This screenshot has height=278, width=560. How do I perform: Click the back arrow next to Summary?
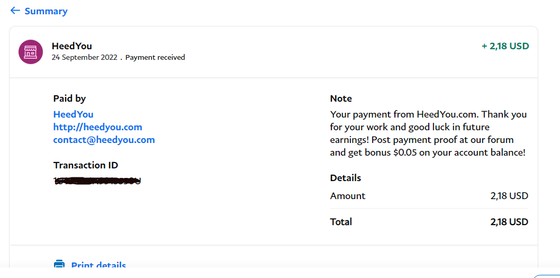point(15,11)
